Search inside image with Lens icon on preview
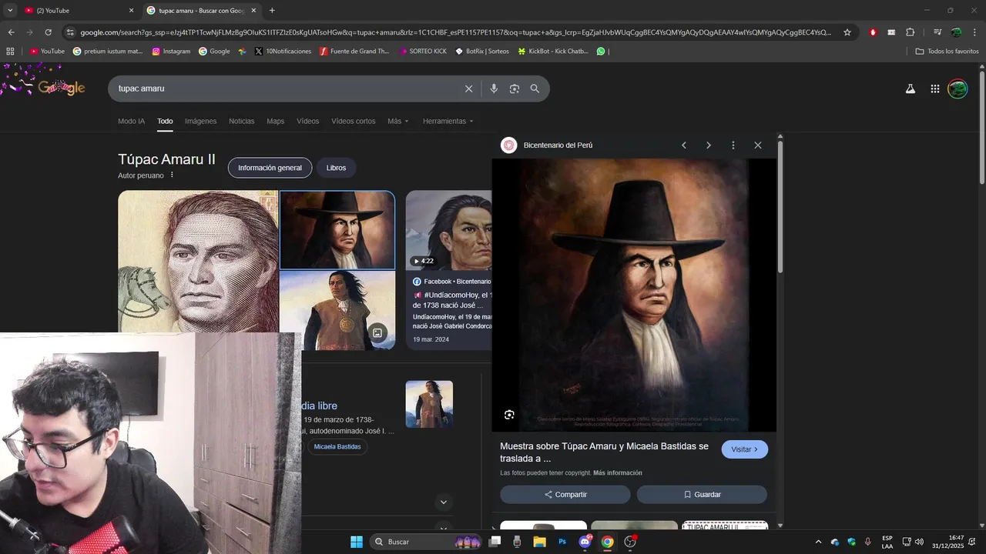This screenshot has width=986, height=554. point(509,415)
